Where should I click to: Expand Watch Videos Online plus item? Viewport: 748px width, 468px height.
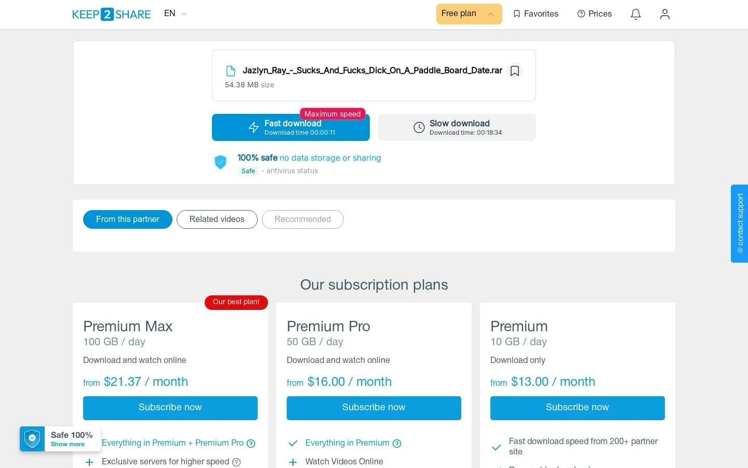[293, 462]
